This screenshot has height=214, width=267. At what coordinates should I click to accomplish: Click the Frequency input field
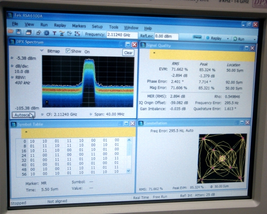(122, 35)
